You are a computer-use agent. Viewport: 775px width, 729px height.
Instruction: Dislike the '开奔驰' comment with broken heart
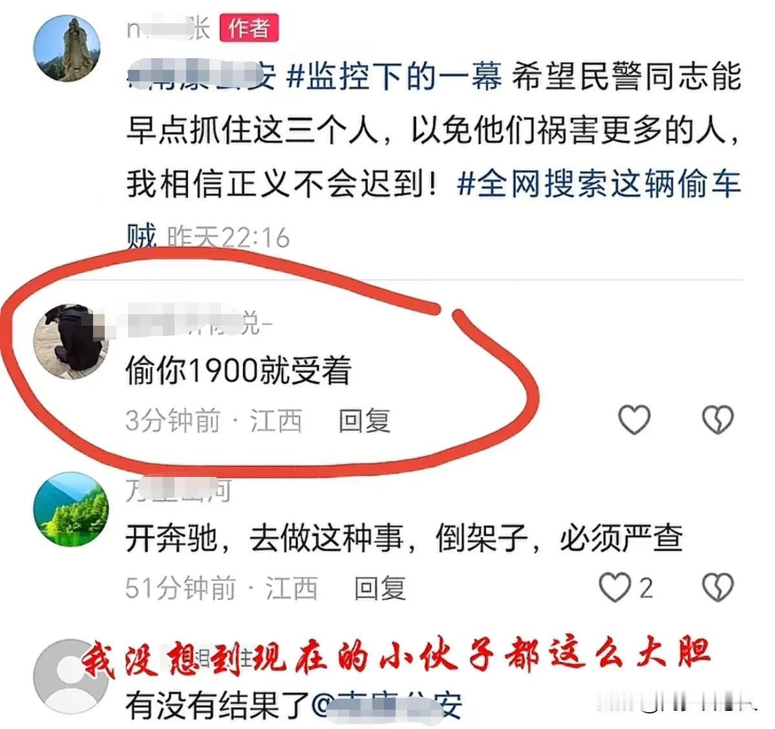[717, 587]
